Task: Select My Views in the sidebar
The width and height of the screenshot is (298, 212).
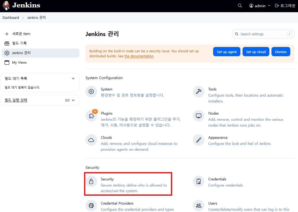Action: 19,63
